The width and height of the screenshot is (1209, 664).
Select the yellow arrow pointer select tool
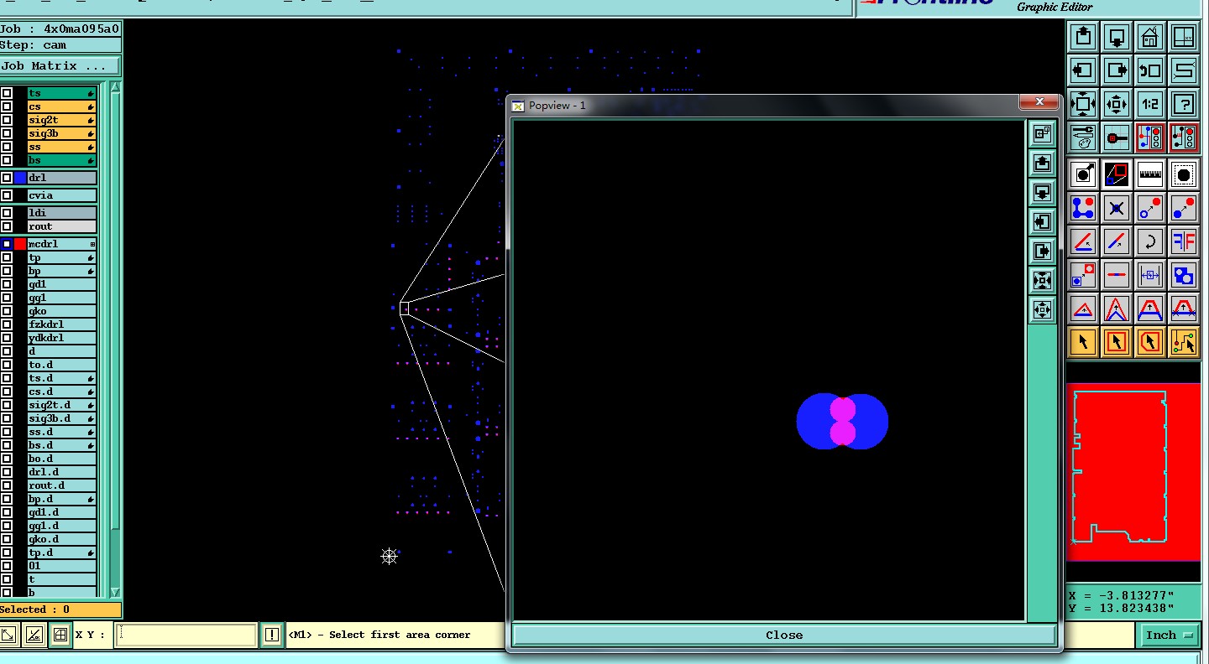point(1083,342)
